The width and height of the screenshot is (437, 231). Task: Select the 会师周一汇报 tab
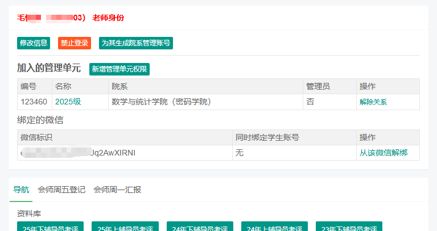coord(117,190)
